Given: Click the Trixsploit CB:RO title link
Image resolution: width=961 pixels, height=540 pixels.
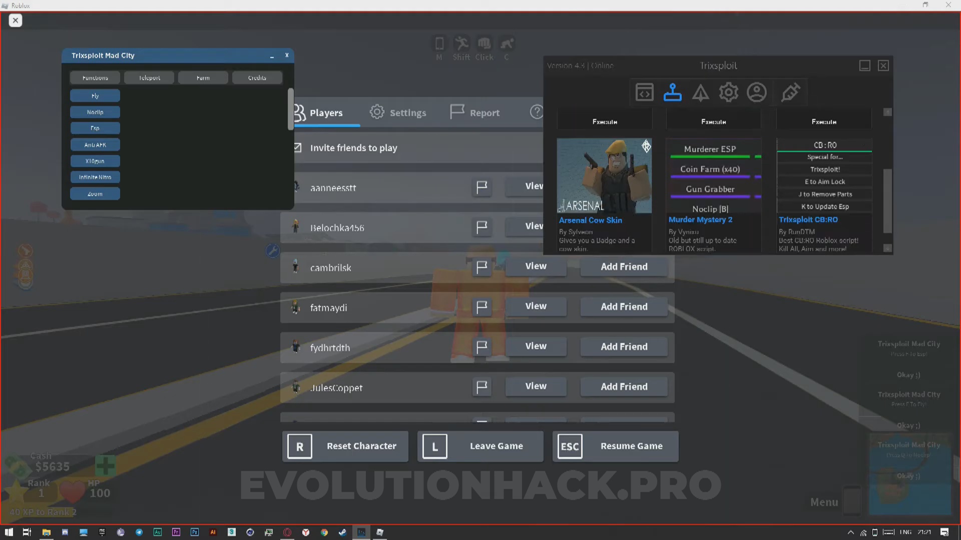Looking at the screenshot, I should coord(808,219).
